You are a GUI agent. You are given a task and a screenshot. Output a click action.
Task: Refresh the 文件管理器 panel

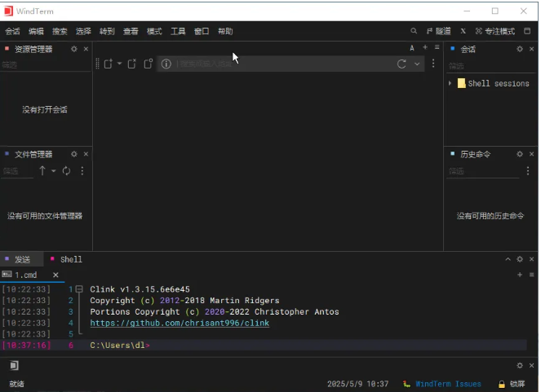(x=66, y=171)
